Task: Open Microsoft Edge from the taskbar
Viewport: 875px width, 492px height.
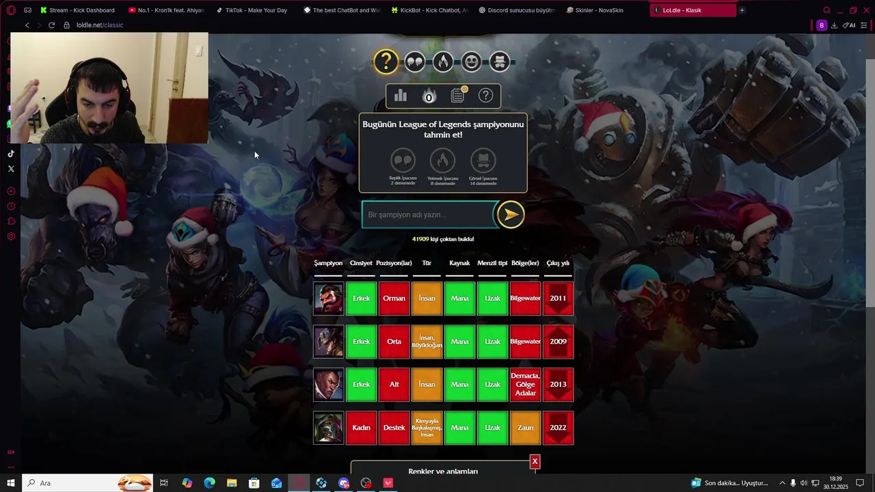Action: (209, 483)
